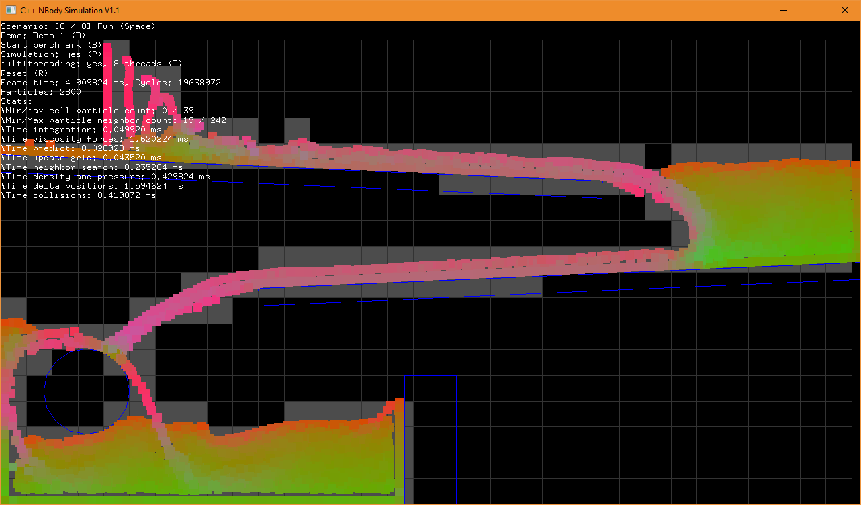Click the 'Multithreading: yes, 8 threads (T)' line

point(91,64)
